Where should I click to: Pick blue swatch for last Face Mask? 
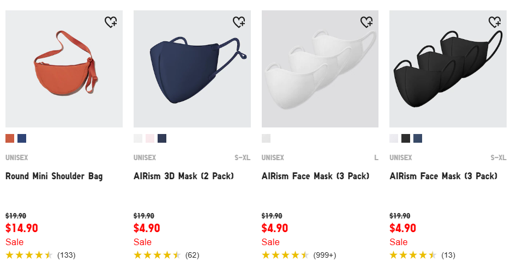pyautogui.click(x=418, y=138)
